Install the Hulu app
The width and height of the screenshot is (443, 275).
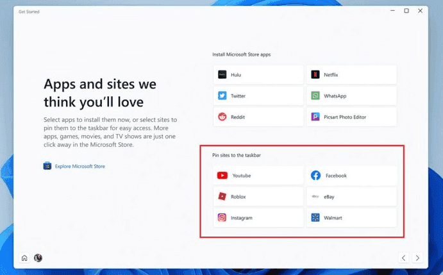[x=258, y=74]
